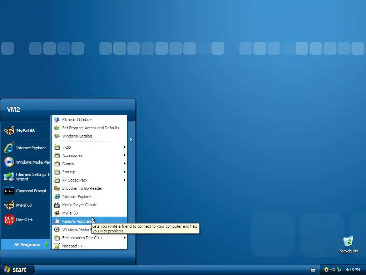366x275 pixels.
Task: Open Windows Catalog entry
Action: pyautogui.click(x=89, y=136)
